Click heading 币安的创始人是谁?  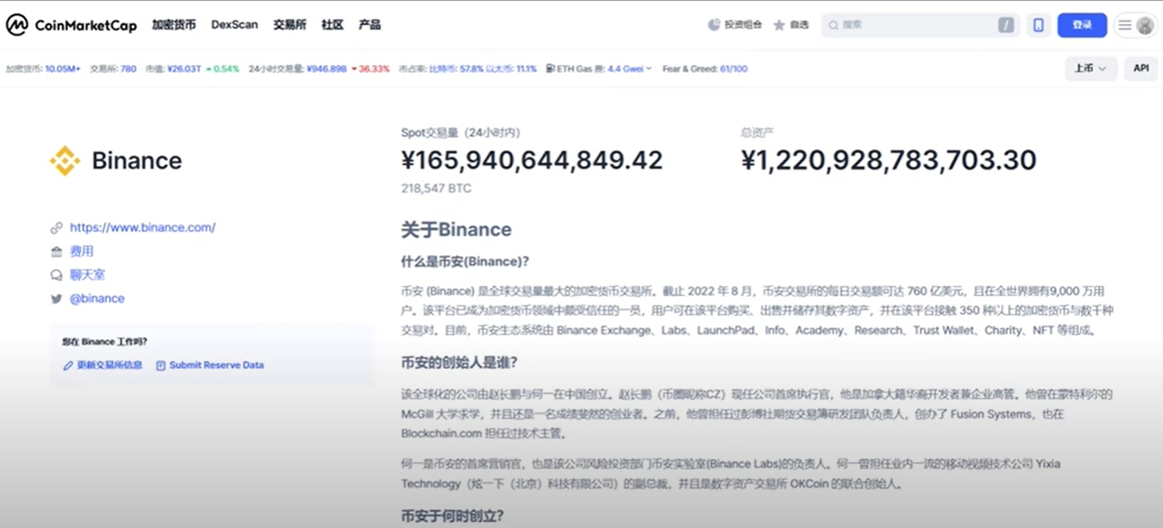pyautogui.click(x=459, y=362)
